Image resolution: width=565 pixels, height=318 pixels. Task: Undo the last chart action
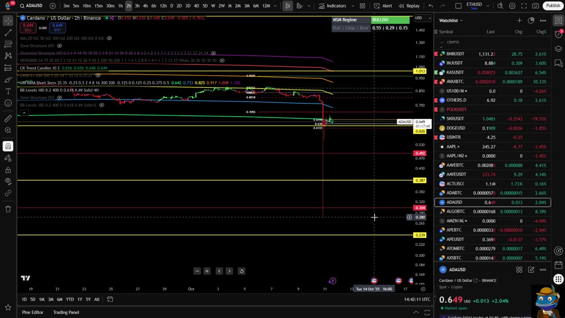point(431,6)
